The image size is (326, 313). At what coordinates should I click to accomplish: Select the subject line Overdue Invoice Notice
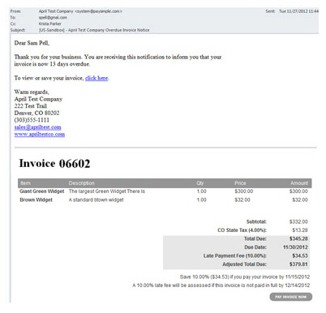click(x=94, y=30)
